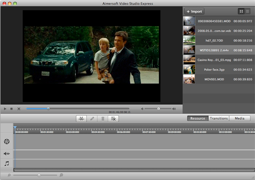Switch media list to thumbnail grid view

click(x=241, y=11)
